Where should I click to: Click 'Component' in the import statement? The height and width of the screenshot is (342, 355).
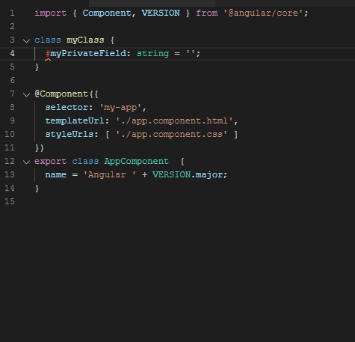tap(107, 13)
